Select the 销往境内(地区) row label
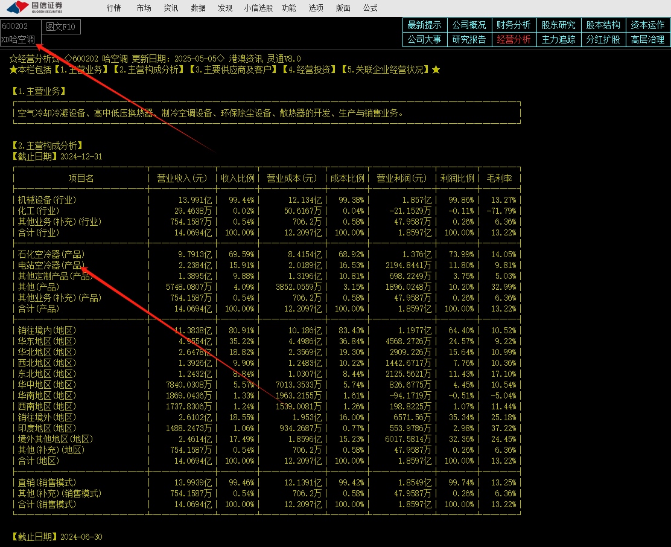The height and width of the screenshot is (547, 671). coord(47,330)
